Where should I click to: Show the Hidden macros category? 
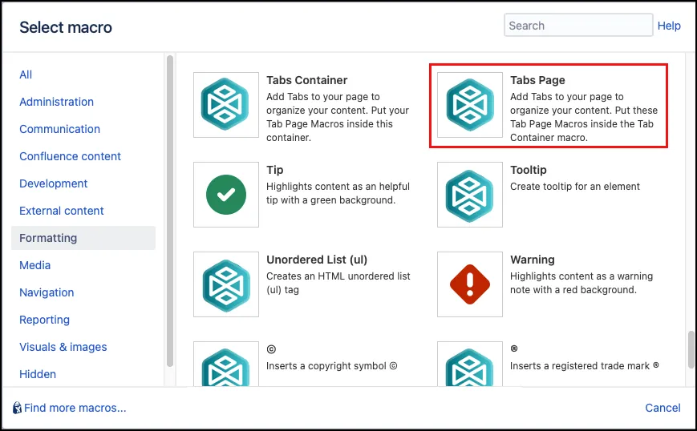[x=38, y=374]
